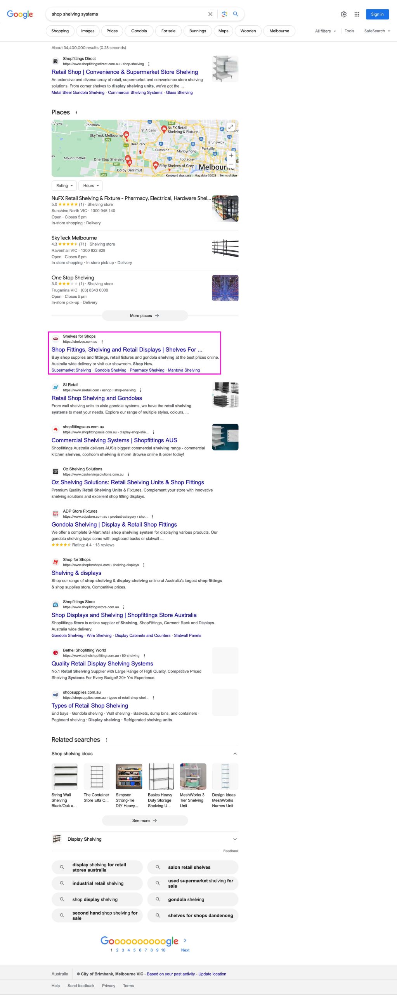Open Tools search options
397x995 pixels.
coord(349,31)
